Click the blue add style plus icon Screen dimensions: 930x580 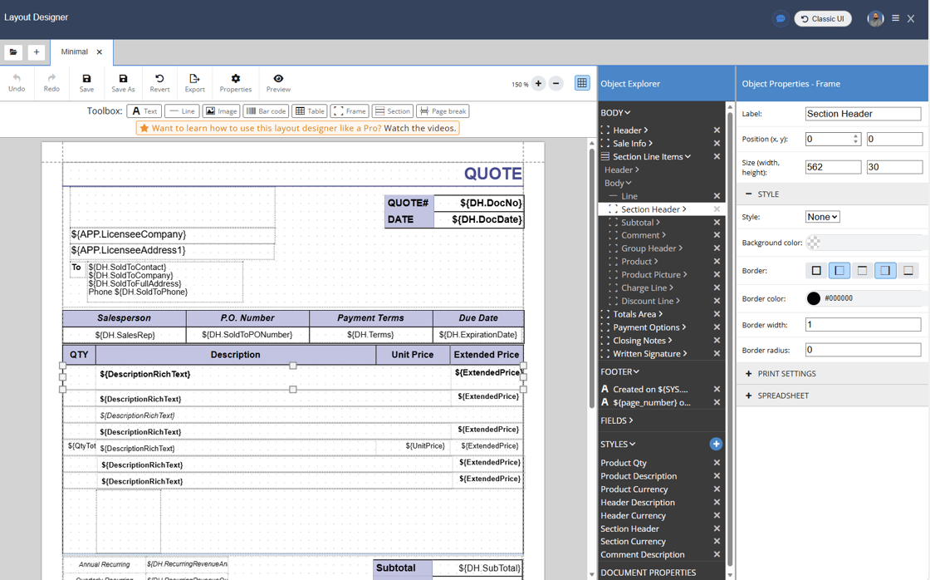coord(716,445)
